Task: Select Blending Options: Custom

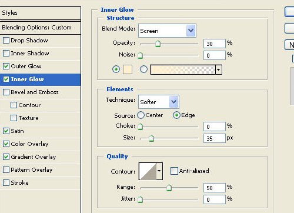Action: tap(40, 28)
